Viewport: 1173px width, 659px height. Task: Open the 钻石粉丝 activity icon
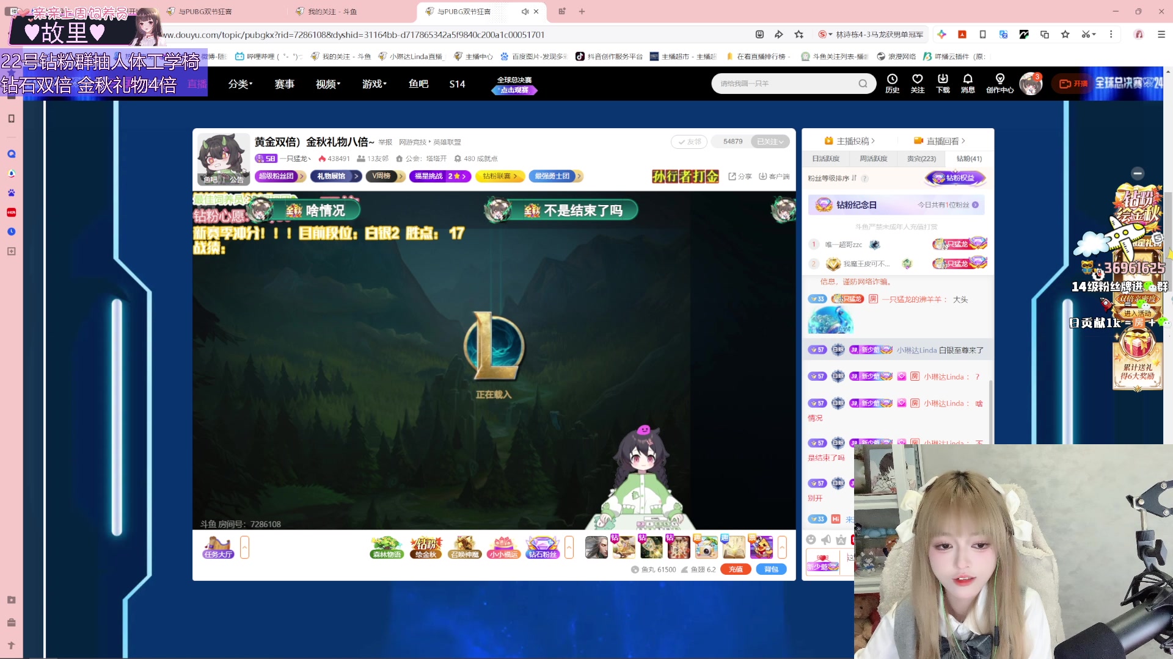pos(543,547)
